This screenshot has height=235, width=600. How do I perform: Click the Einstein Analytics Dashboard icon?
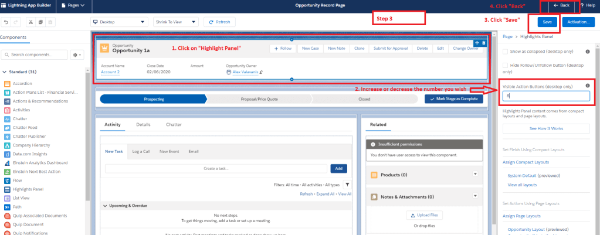coord(6,162)
